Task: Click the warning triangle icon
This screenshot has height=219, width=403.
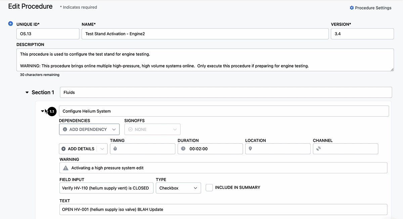Action: pyautogui.click(x=66, y=168)
